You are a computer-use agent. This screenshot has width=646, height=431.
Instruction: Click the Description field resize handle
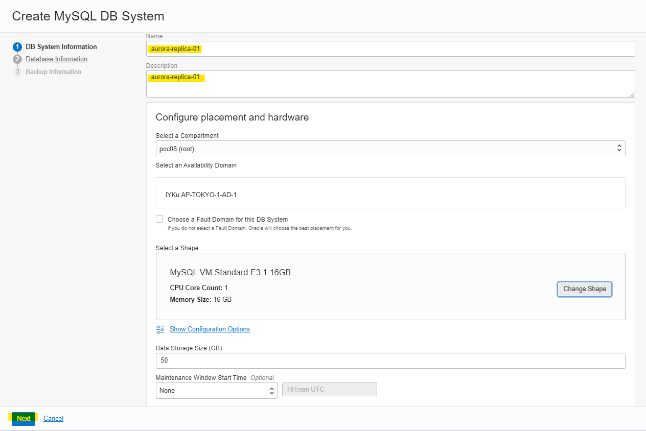(x=632, y=94)
